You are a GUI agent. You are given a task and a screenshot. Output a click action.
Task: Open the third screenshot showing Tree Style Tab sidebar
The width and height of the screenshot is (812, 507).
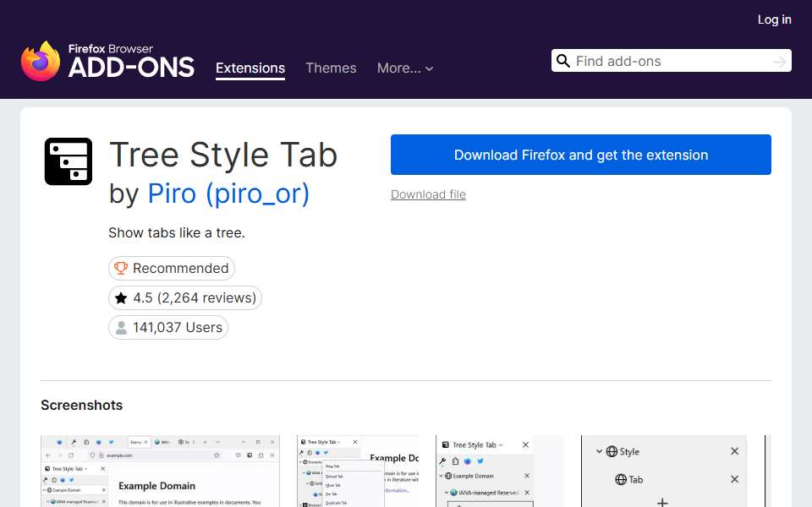pyautogui.click(x=500, y=471)
